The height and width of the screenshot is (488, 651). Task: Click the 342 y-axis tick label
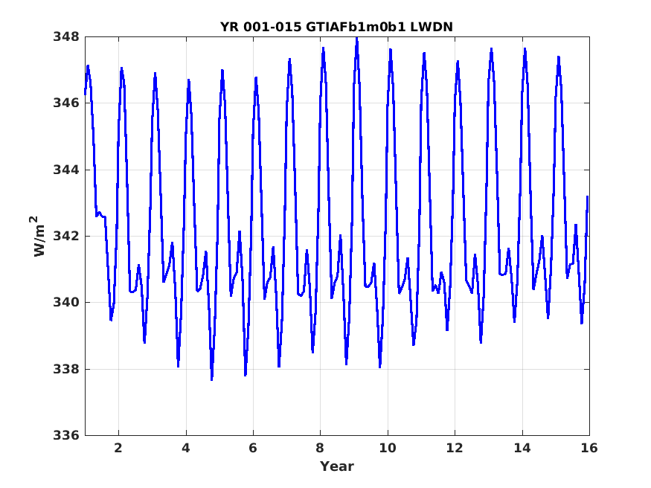coord(66,236)
